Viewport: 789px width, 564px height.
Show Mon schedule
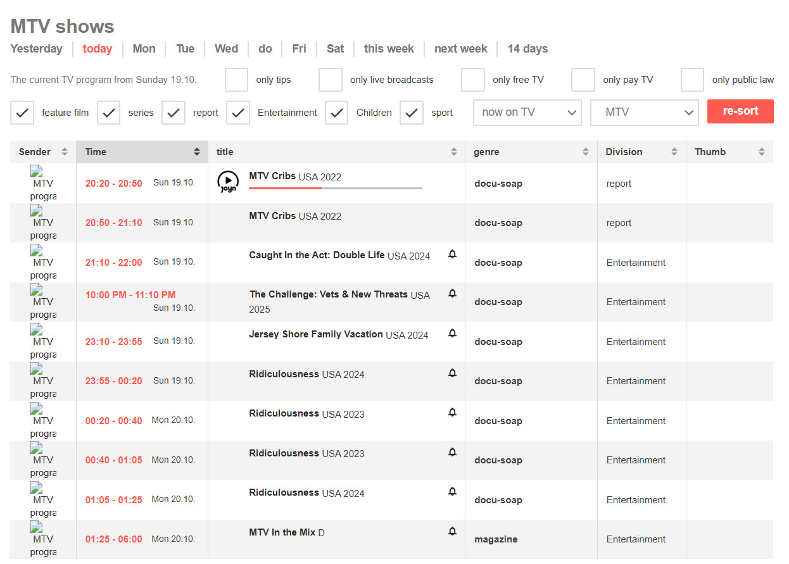tap(144, 49)
